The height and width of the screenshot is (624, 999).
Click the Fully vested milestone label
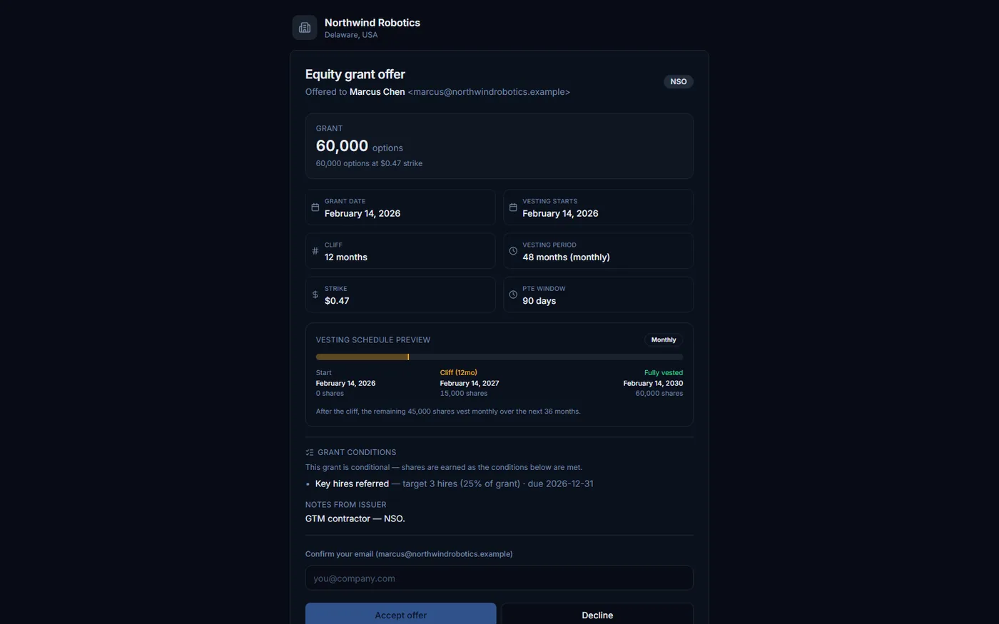(x=664, y=373)
